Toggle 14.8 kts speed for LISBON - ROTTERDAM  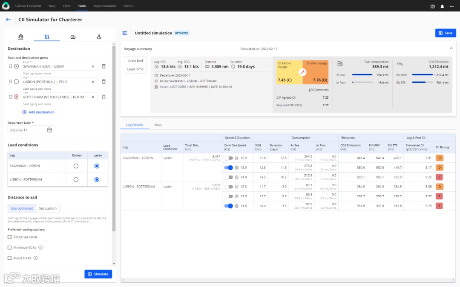[x=229, y=206]
